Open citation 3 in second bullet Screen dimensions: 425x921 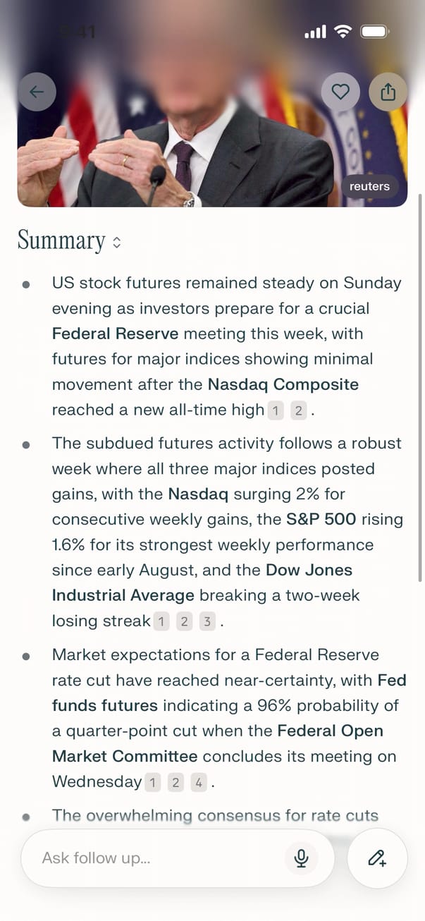[x=207, y=621]
